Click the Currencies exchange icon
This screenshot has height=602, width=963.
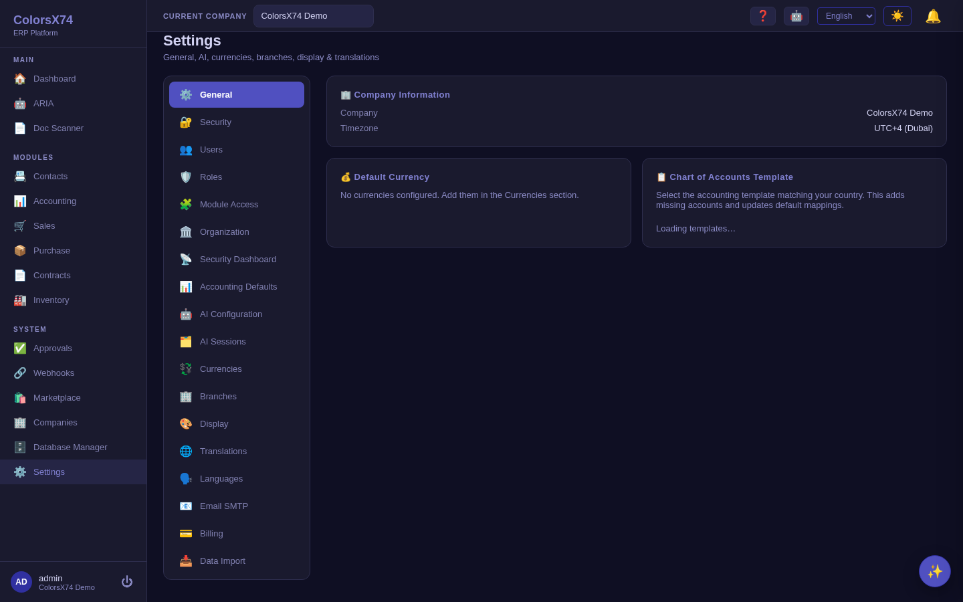click(x=186, y=369)
